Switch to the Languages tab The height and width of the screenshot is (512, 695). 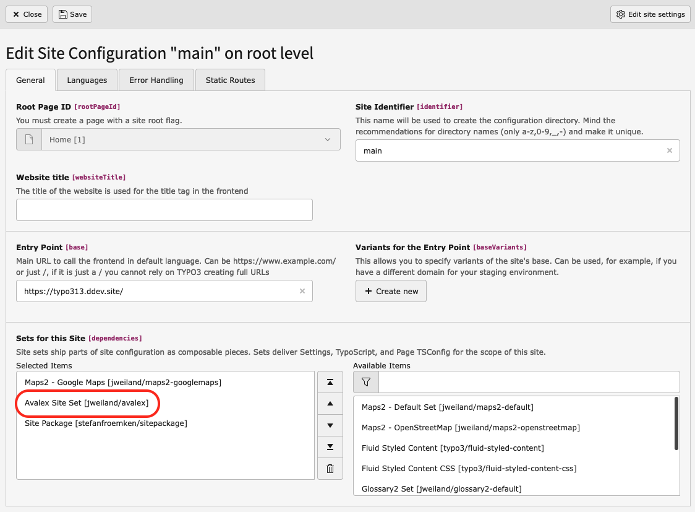tap(87, 80)
